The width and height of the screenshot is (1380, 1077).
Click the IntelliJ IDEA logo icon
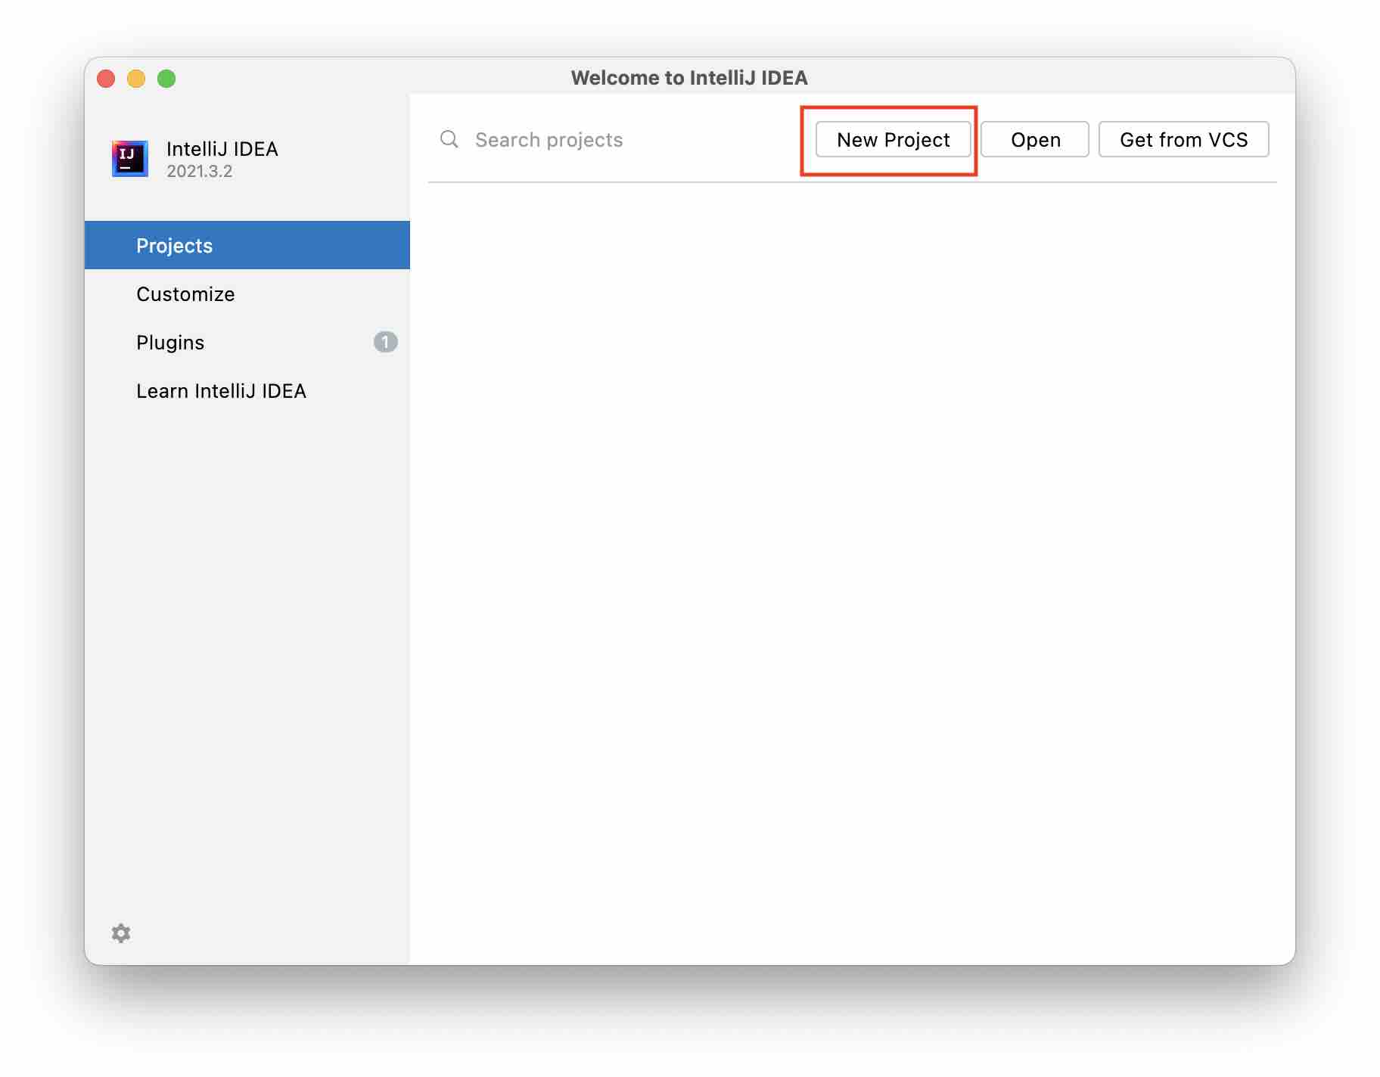coord(129,157)
